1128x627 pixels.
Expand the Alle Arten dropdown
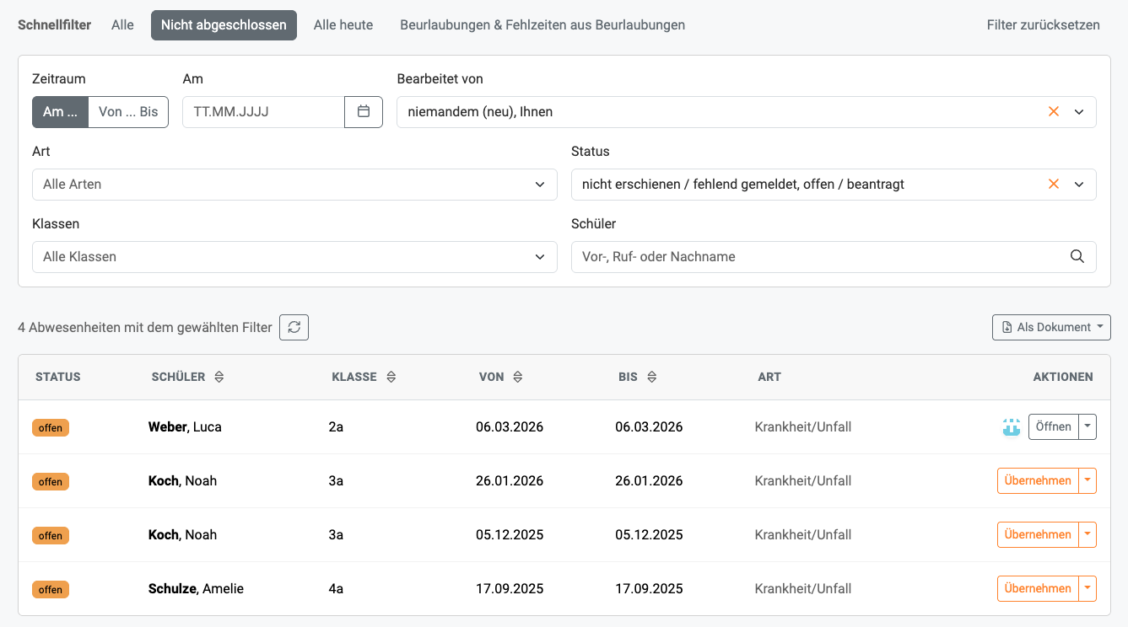click(294, 185)
